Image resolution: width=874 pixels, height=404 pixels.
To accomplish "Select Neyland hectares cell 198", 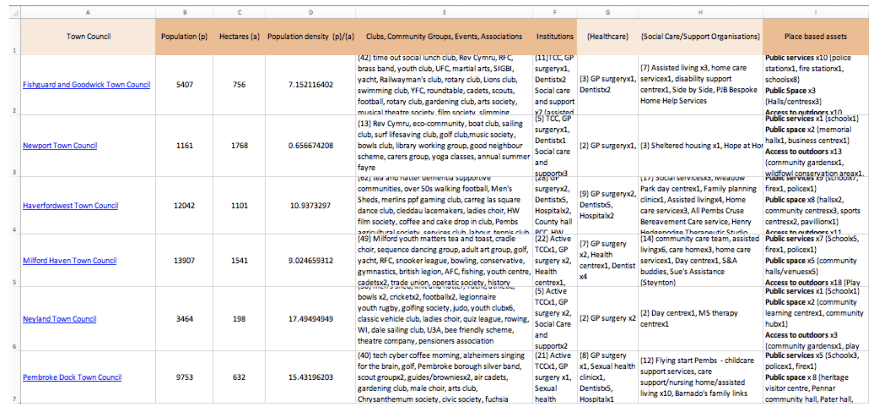I will pos(239,319).
